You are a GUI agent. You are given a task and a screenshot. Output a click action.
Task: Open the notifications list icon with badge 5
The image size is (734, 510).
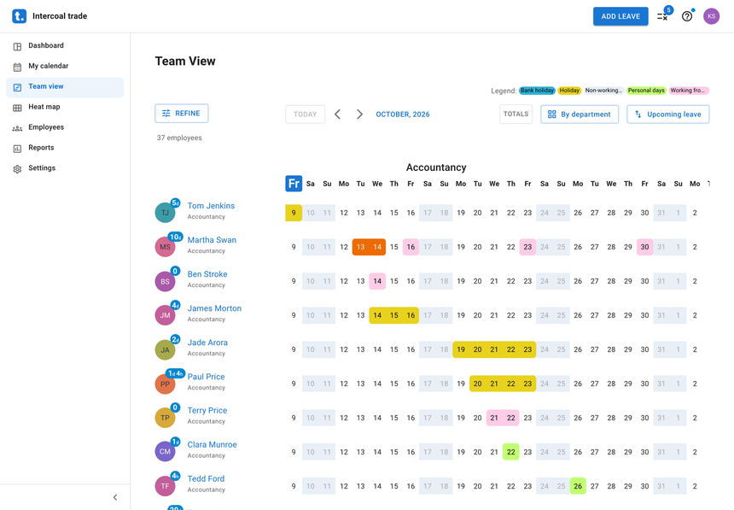coord(662,16)
